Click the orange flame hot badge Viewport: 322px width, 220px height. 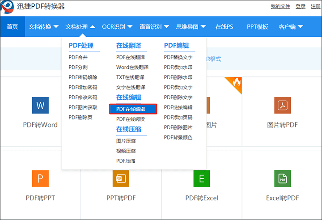235,84
